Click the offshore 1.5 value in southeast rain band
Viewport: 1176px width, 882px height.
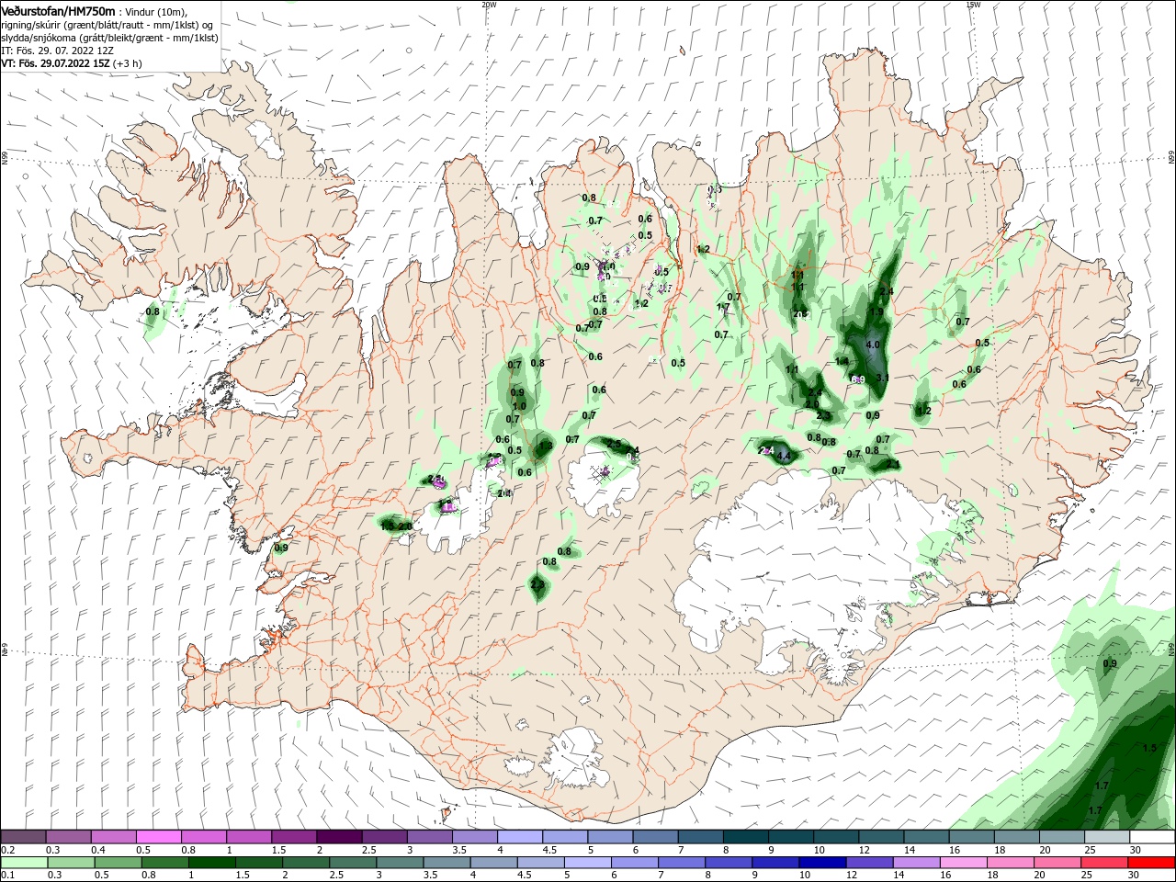pos(1148,749)
